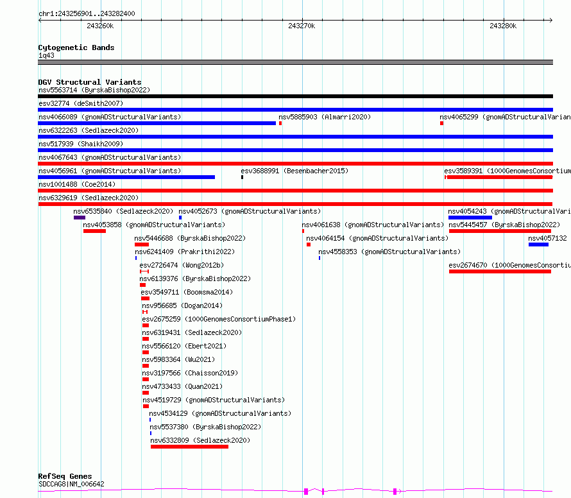
Task: Click the red nsv6332809 variant bar
Action: click(189, 447)
